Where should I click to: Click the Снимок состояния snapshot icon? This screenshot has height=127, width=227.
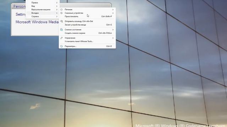tap(61, 30)
